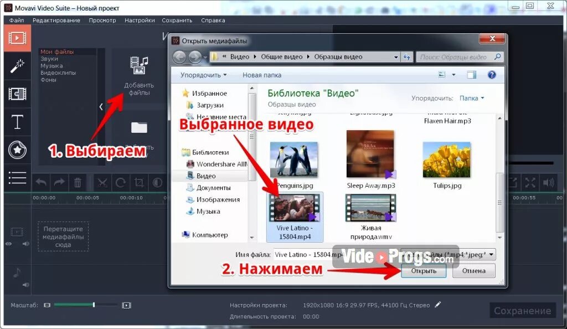Image resolution: width=567 pixels, height=329 pixels.
Task: Select the Tulips.jpg thumbnail
Action: coord(447,160)
